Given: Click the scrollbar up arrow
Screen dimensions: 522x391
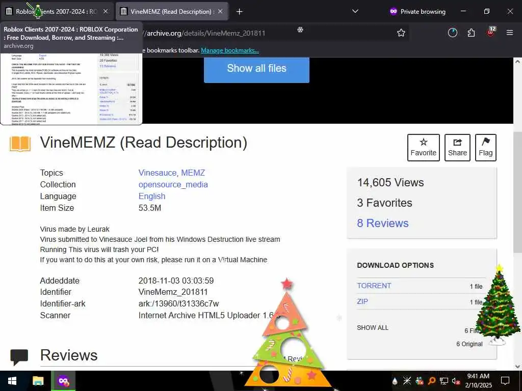Looking at the screenshot, I should (518, 62).
